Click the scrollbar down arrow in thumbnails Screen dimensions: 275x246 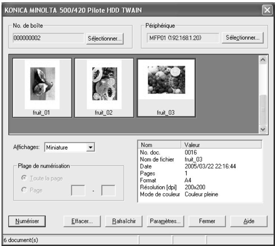tap(263, 129)
